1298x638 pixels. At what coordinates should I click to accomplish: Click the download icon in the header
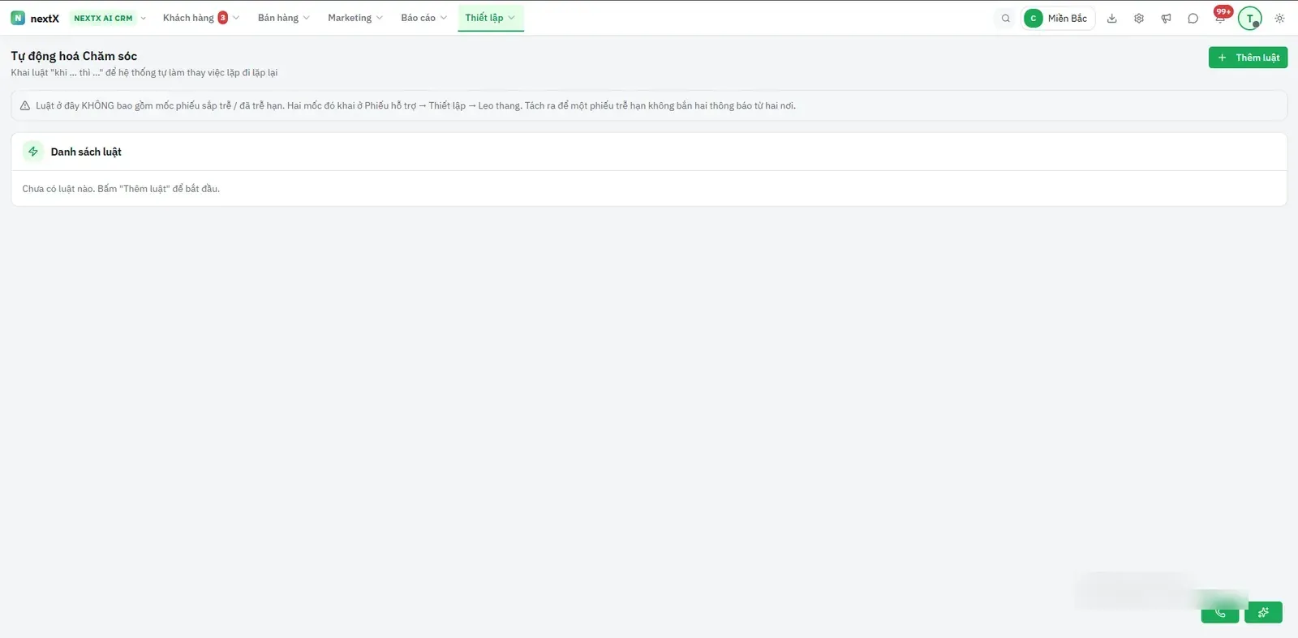click(x=1112, y=18)
